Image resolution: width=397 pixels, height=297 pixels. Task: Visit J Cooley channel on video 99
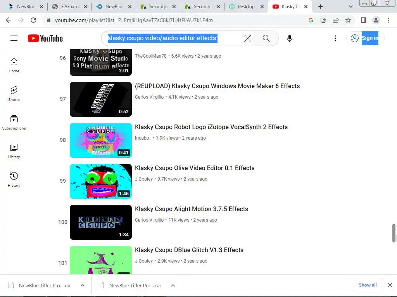click(144, 179)
